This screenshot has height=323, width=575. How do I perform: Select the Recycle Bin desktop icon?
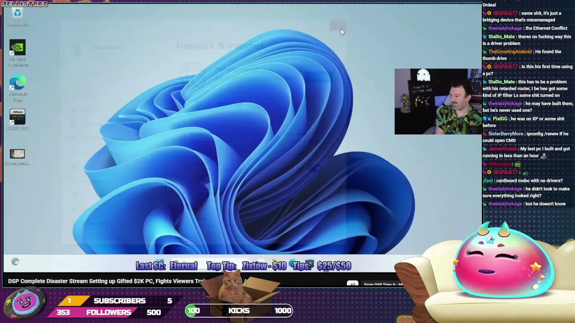18,17
